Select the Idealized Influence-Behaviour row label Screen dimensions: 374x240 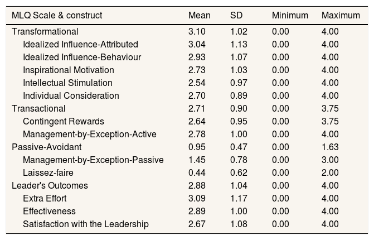pyautogui.click(x=82, y=57)
